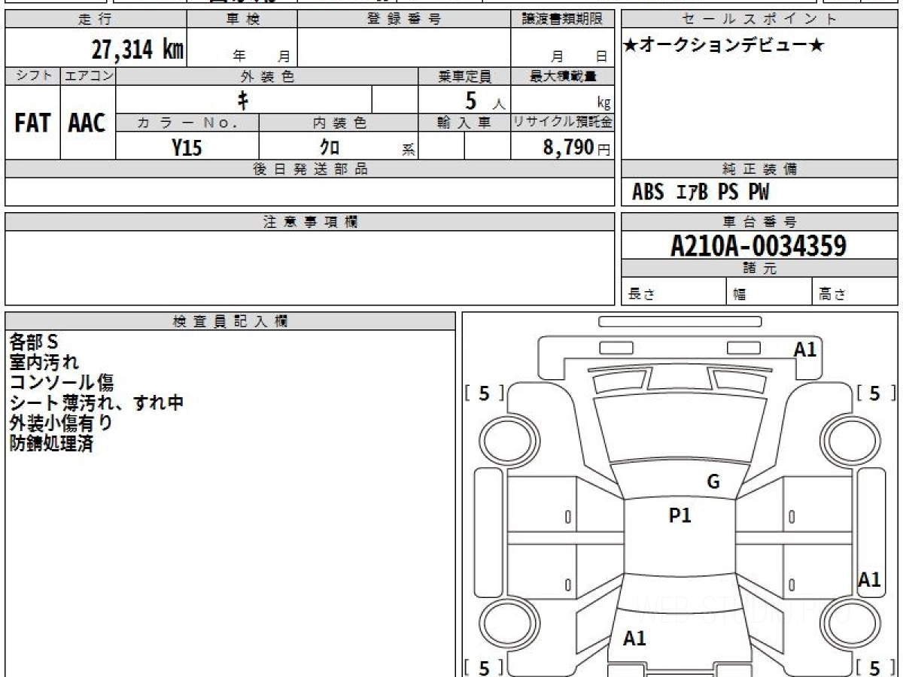Click the 注意事項欄 header
Viewport: 903px width, 677px height.
[x=310, y=222]
